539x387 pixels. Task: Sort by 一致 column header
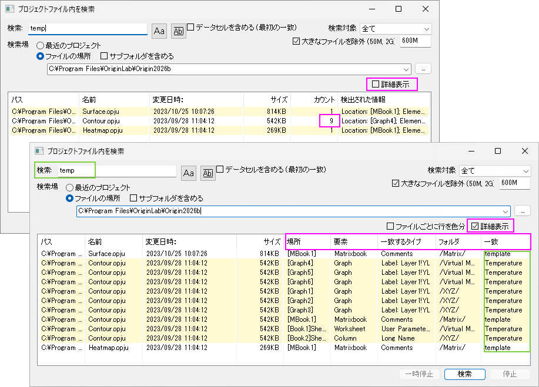pyautogui.click(x=505, y=242)
